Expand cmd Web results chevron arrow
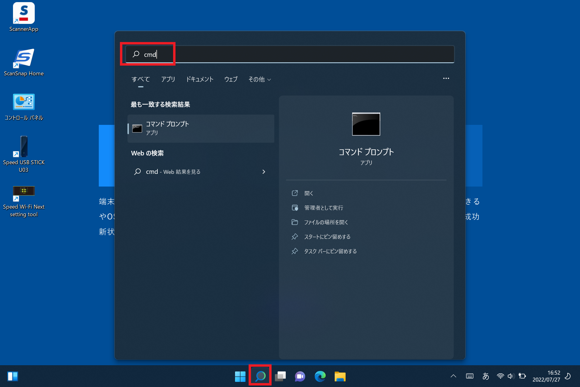 click(x=264, y=172)
